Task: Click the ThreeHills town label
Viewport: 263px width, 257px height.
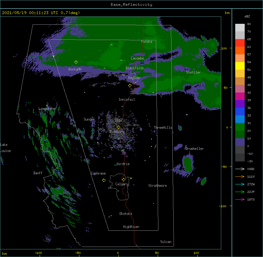Action: coord(163,128)
